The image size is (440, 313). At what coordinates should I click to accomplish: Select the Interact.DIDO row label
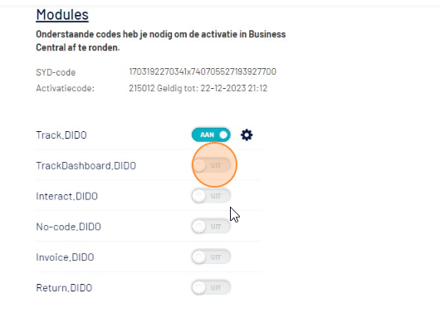pos(66,196)
